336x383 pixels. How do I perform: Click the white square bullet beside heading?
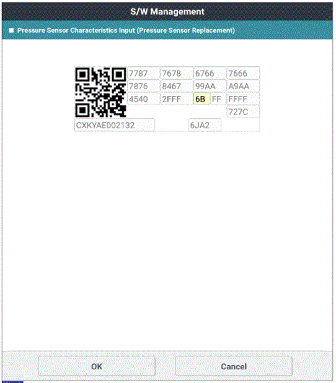coord(11,30)
